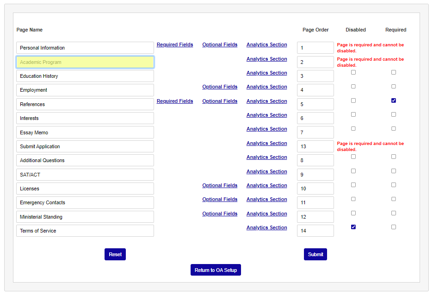Mark the References page as Required

click(394, 100)
